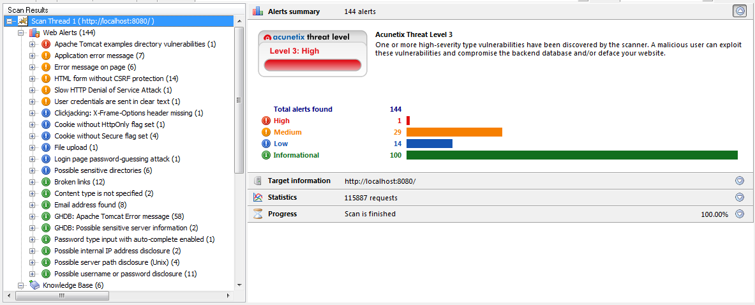The width and height of the screenshot is (755, 305).
Task: Click orange icon beside User credentials sent in clear text
Action: (x=46, y=101)
